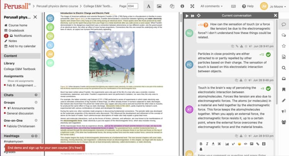The image size is (289, 156).
Task: Open the keyboard shortcuts icon in toolbar
Action: (232, 7)
